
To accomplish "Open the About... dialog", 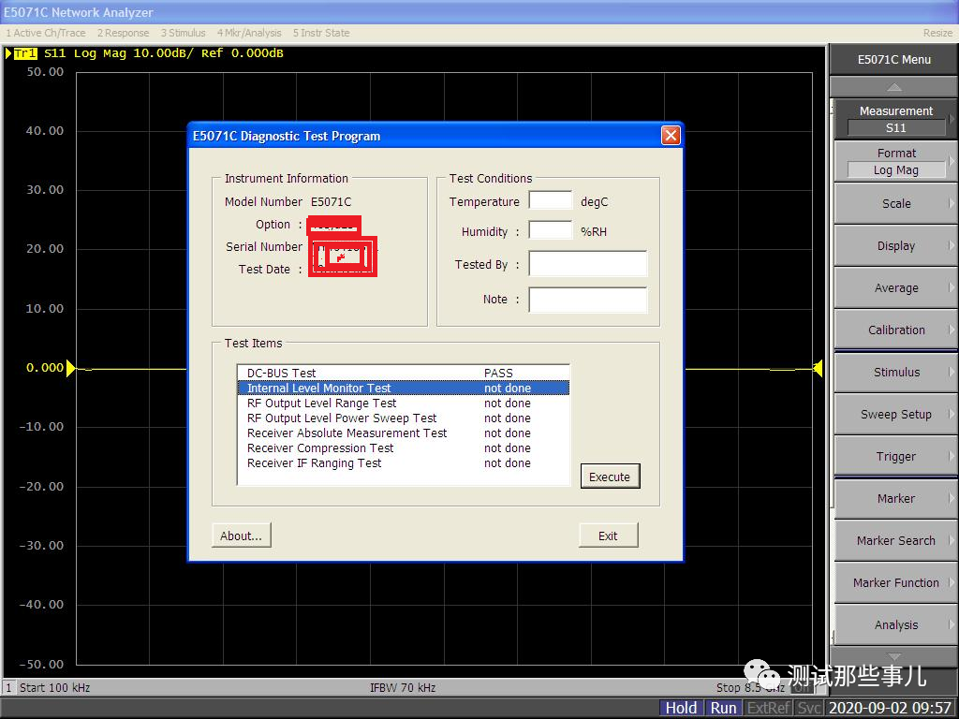I will (241, 536).
